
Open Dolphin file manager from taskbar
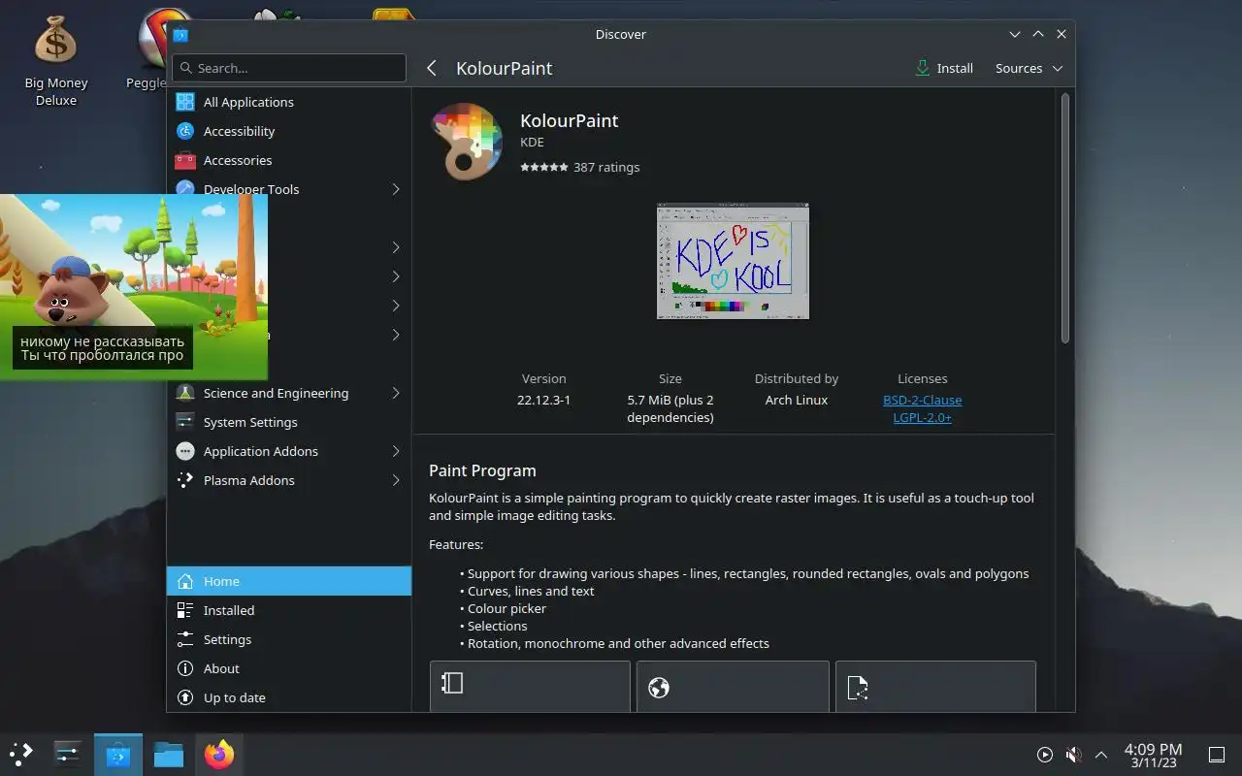[x=169, y=754]
